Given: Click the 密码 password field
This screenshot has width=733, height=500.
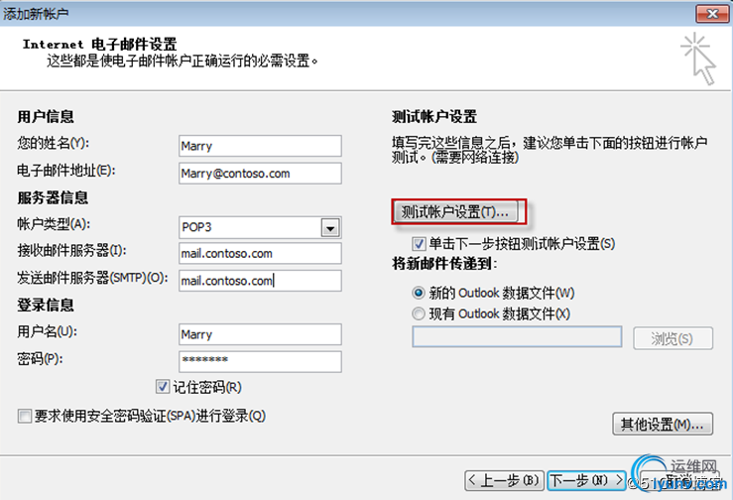Looking at the screenshot, I should tap(260, 361).
